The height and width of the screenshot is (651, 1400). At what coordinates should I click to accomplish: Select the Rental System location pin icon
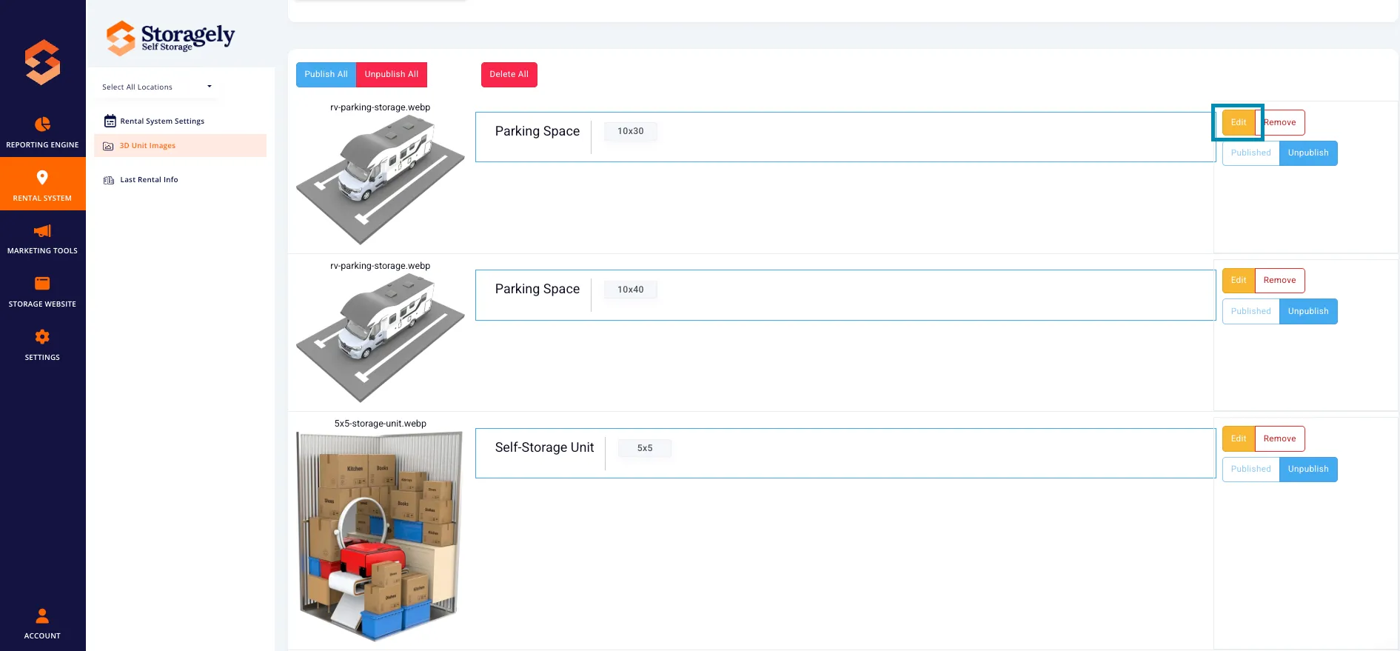coord(42,177)
